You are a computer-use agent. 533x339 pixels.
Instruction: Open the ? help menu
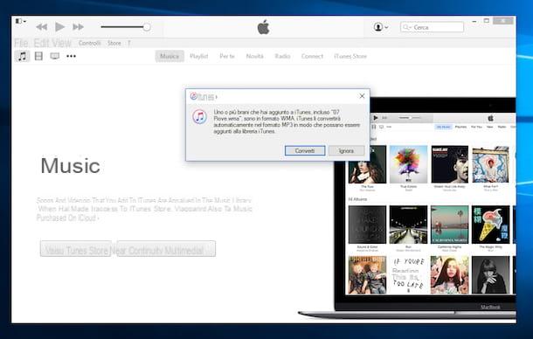click(129, 43)
